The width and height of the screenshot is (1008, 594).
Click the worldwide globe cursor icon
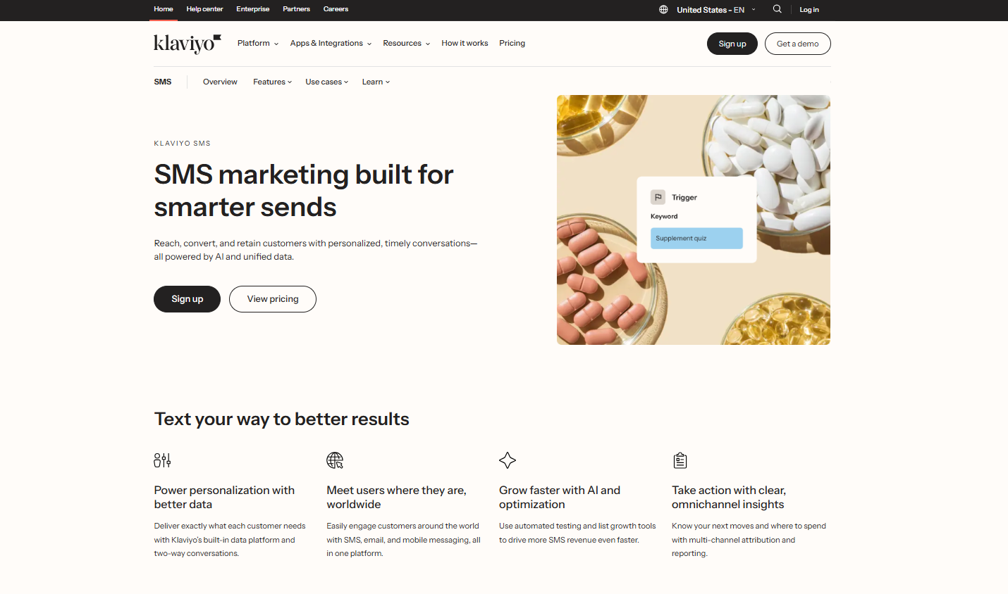coord(335,460)
